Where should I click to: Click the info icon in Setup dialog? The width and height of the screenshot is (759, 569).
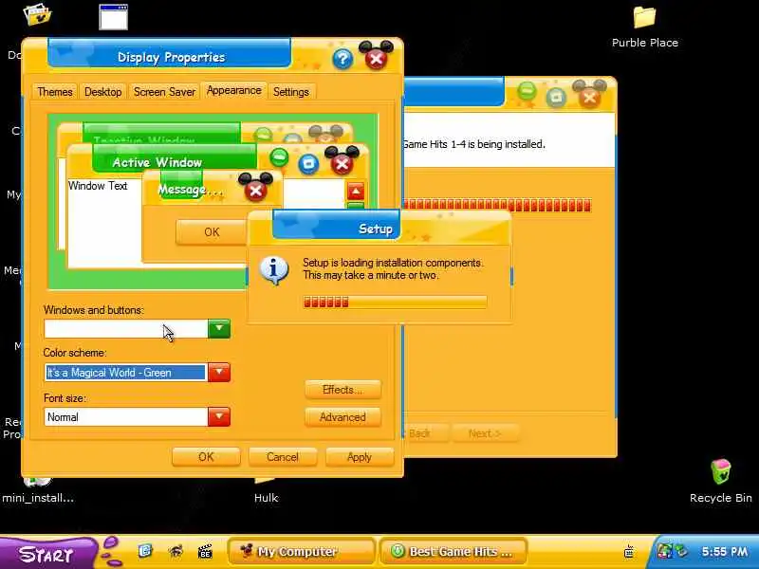point(274,270)
